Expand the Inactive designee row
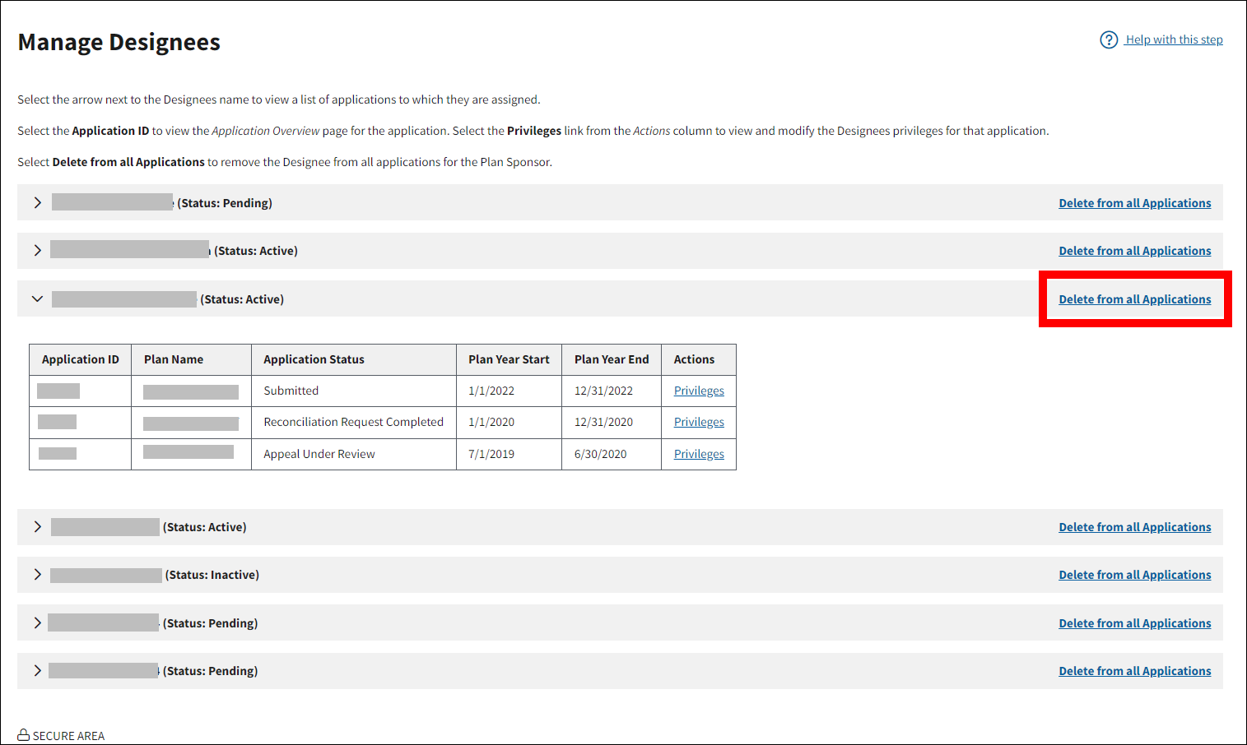This screenshot has height=745, width=1247. click(37, 575)
